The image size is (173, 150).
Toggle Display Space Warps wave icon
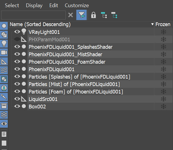pyautogui.click(x=4, y=70)
